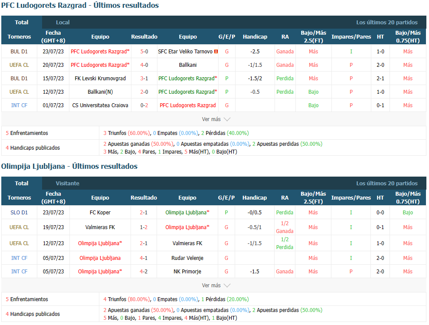Click 4 Triunfos (80.00%) summary text
The width and height of the screenshot is (429, 325).
click(127, 299)
